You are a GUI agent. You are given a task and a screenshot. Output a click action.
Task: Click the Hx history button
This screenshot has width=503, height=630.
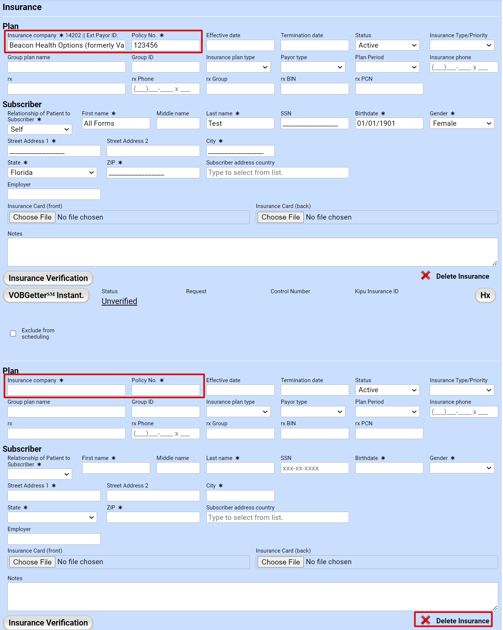485,295
